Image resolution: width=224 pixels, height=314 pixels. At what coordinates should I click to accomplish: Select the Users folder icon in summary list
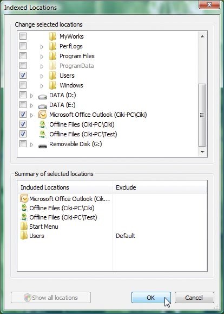(x=24, y=236)
